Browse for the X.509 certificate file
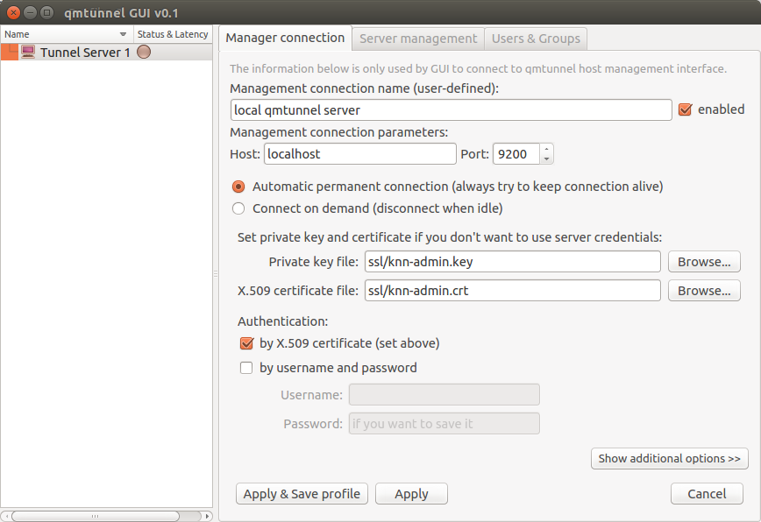The width and height of the screenshot is (761, 522). [x=704, y=291]
